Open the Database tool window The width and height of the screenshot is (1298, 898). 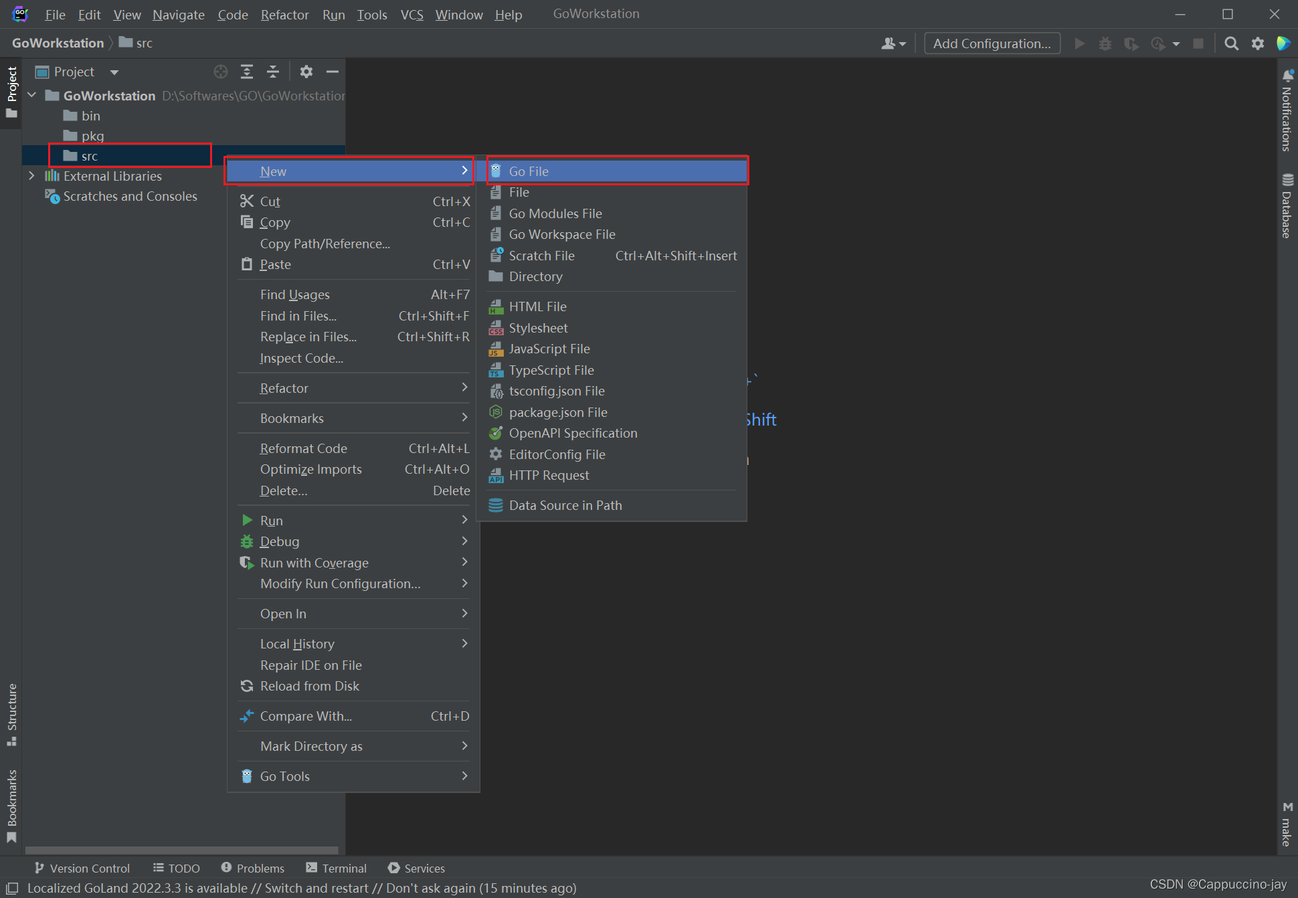tap(1287, 206)
